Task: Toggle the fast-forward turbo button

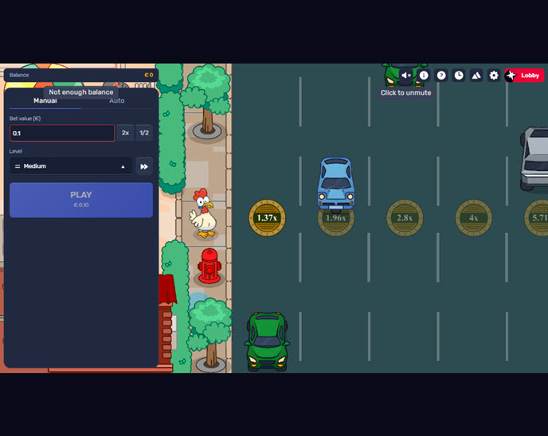Action: pos(144,166)
